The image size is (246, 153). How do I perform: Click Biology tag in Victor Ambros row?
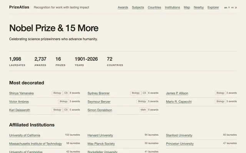pos(63,101)
